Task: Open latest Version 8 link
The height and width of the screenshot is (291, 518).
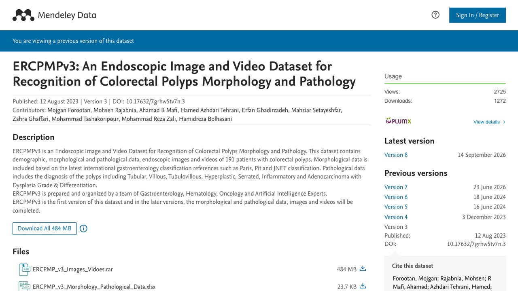Action: (x=396, y=155)
